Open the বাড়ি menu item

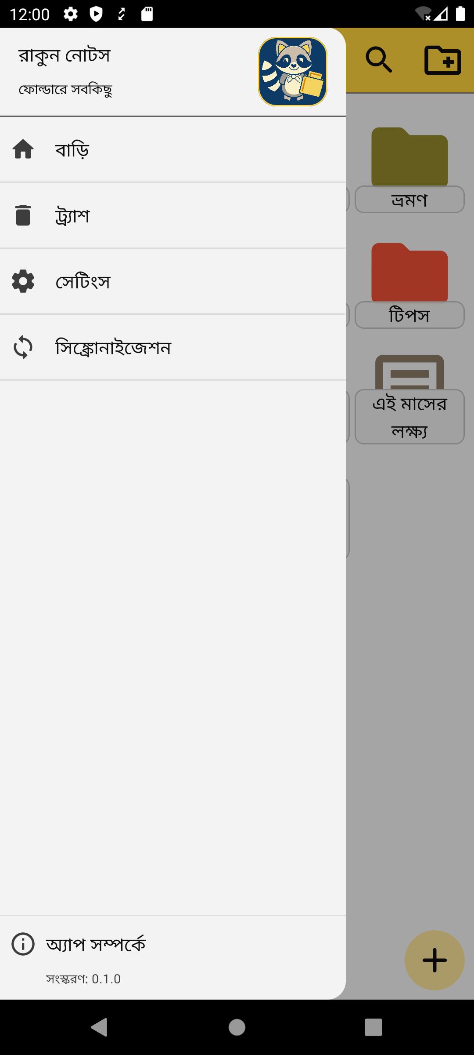[173, 149]
